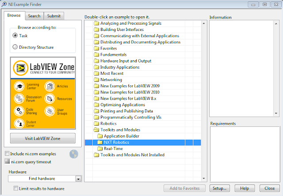Image resolution: width=283 pixels, height=196 pixels.
Task: Select Printing and Publishing Data entry
Action: 143,111
